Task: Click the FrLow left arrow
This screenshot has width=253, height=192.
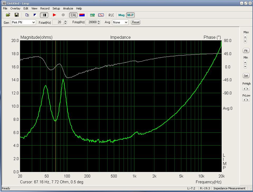Action: pyautogui.click(x=245, y=100)
